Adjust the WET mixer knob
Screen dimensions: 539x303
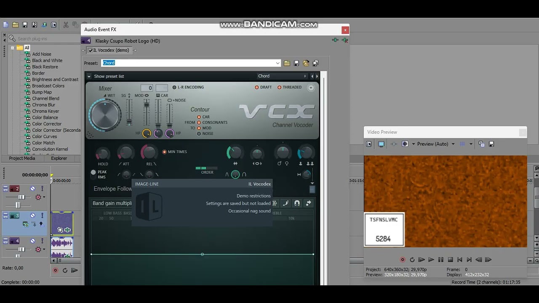tap(104, 114)
